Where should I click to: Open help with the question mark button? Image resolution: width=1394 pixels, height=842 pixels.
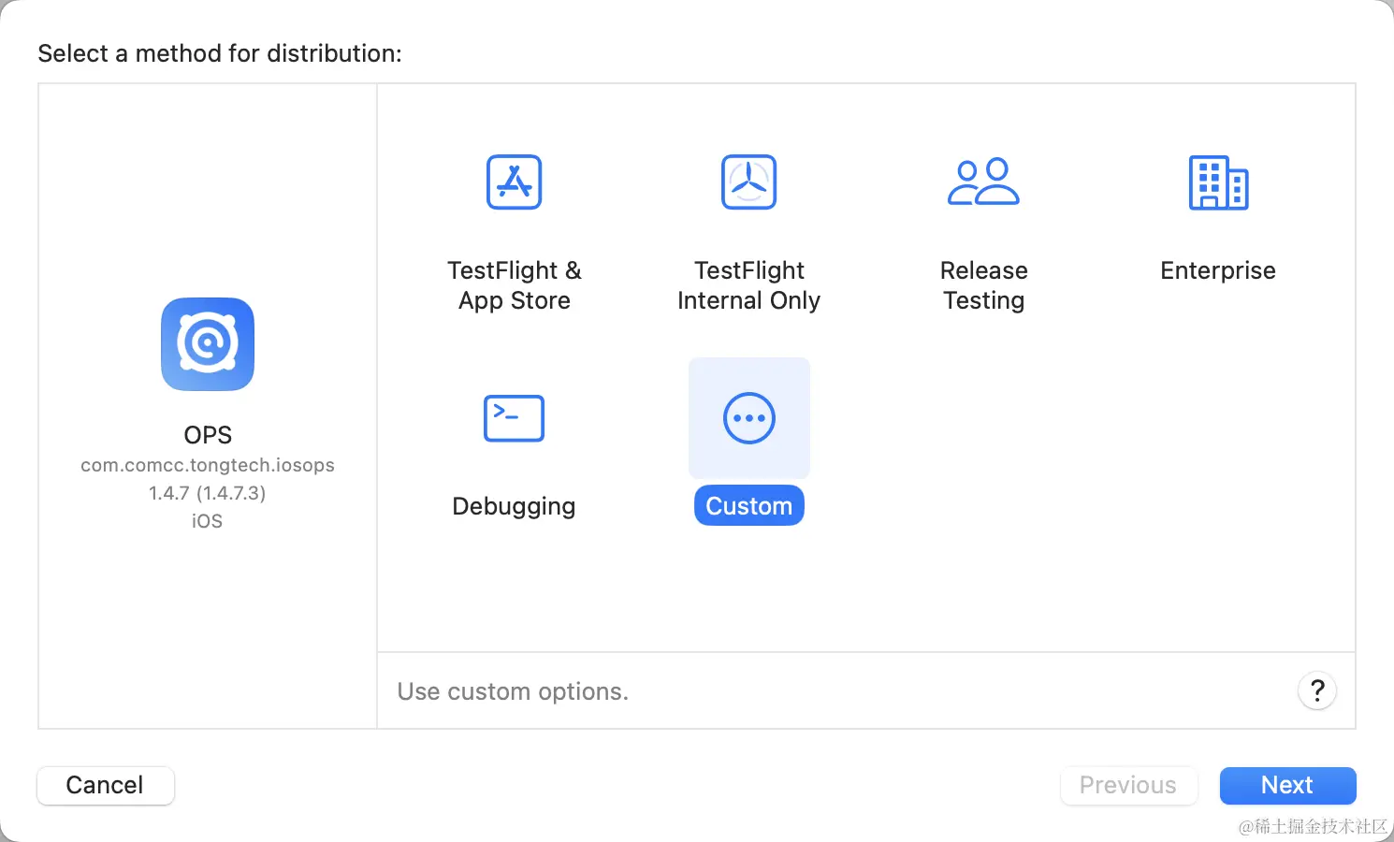(x=1316, y=691)
